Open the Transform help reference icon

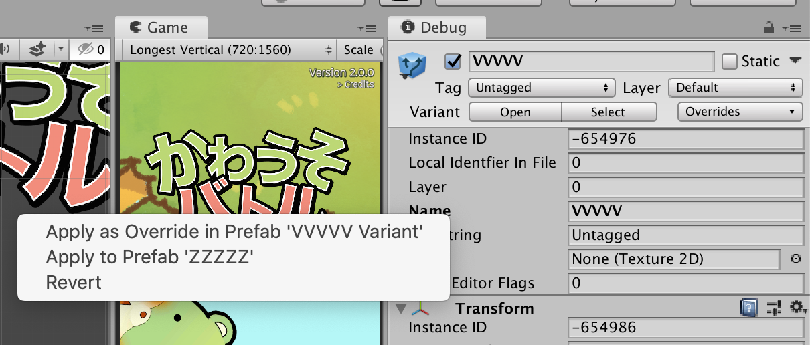coord(748,308)
